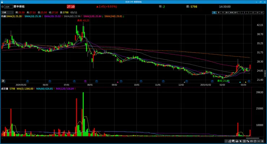This screenshot has height=144, width=267.
Task: Click the 08/01 date axis label
Action: (90, 85)
